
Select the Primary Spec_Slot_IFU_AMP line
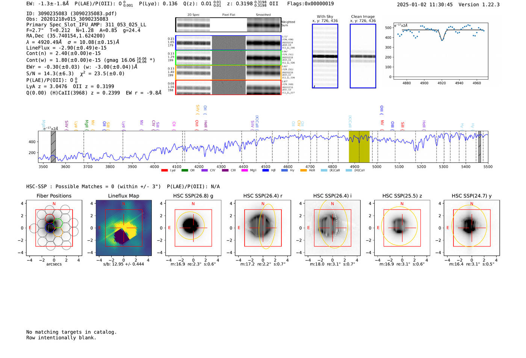(86, 25)
